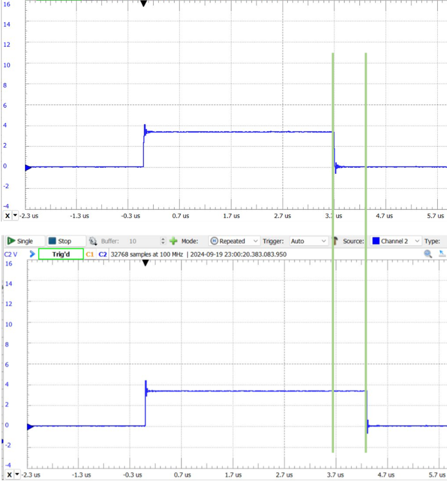
Task: Click the buffer manager icon next to Buffer
Action: [93, 241]
